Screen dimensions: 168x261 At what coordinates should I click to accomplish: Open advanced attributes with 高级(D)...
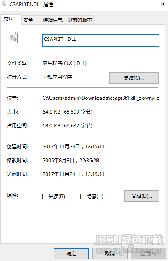tap(142, 196)
